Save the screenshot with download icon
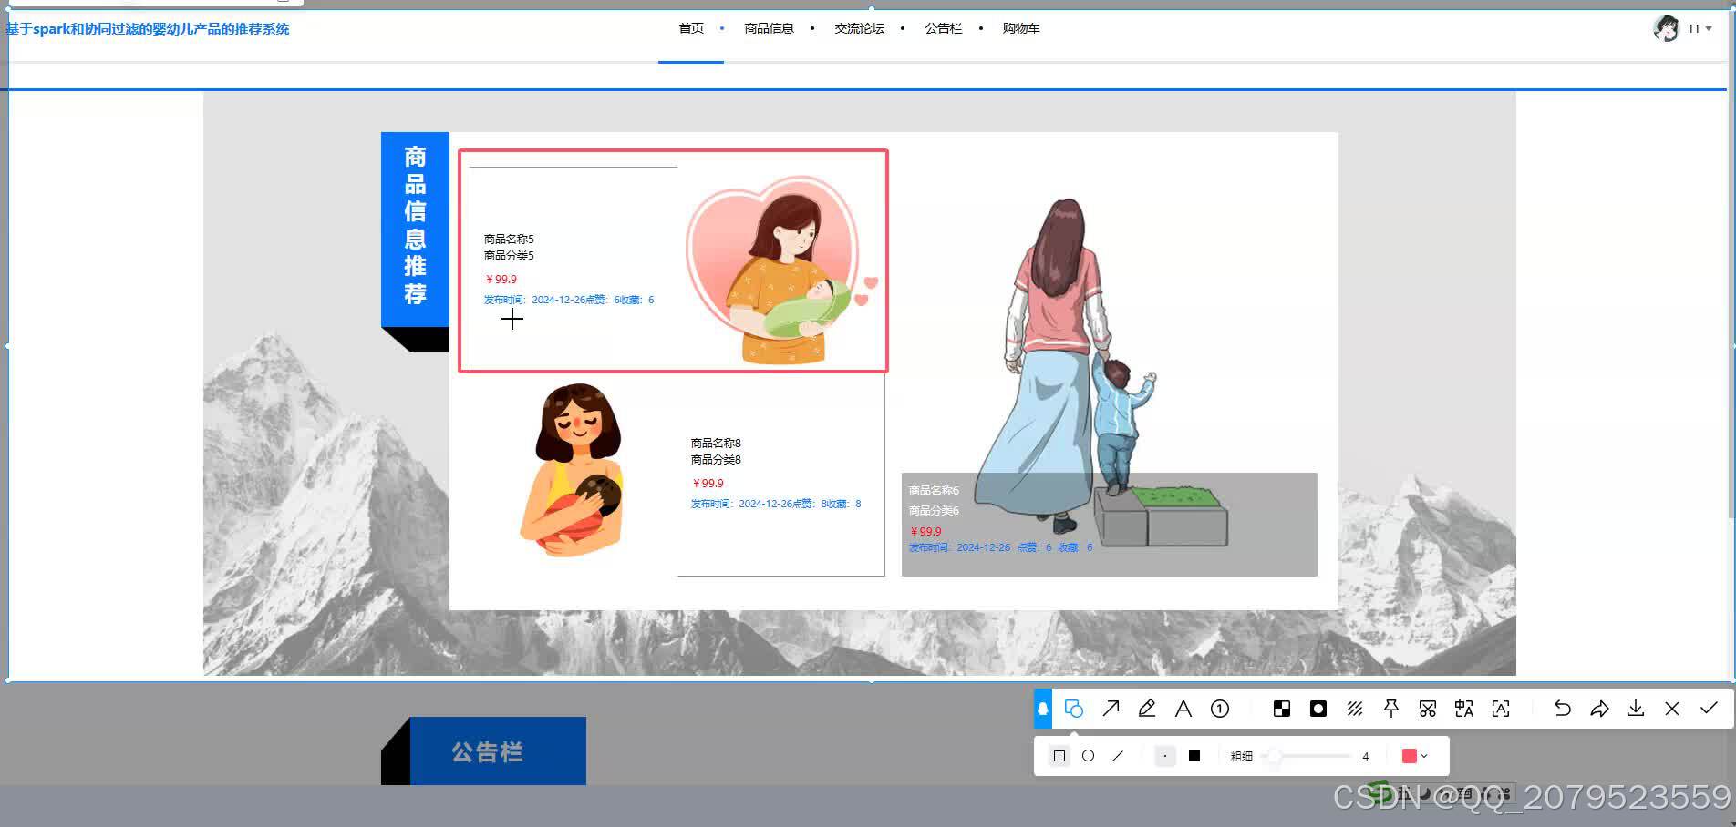Screen dimensions: 1736x827 [x=1635, y=708]
